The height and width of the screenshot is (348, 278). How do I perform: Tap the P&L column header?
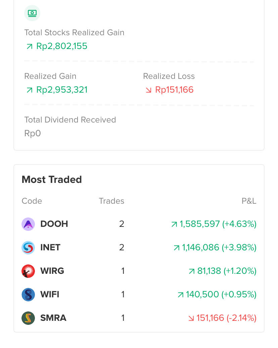[x=249, y=201]
